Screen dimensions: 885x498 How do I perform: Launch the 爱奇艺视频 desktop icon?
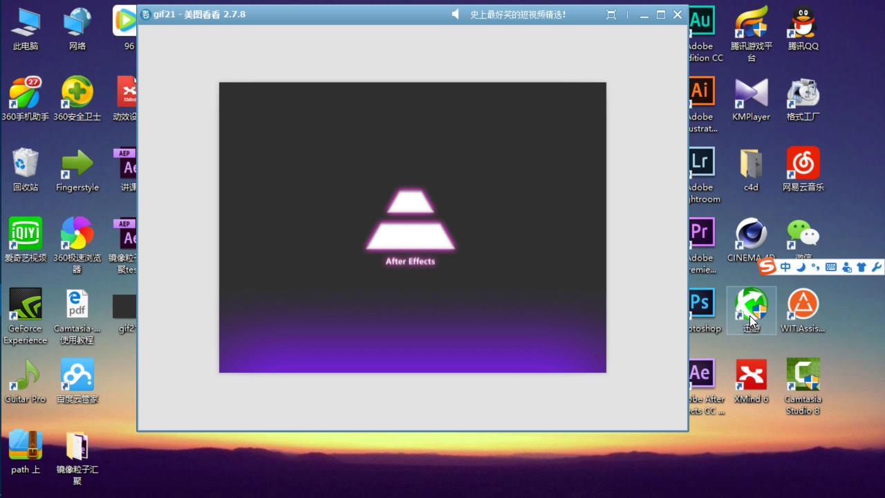(26, 240)
